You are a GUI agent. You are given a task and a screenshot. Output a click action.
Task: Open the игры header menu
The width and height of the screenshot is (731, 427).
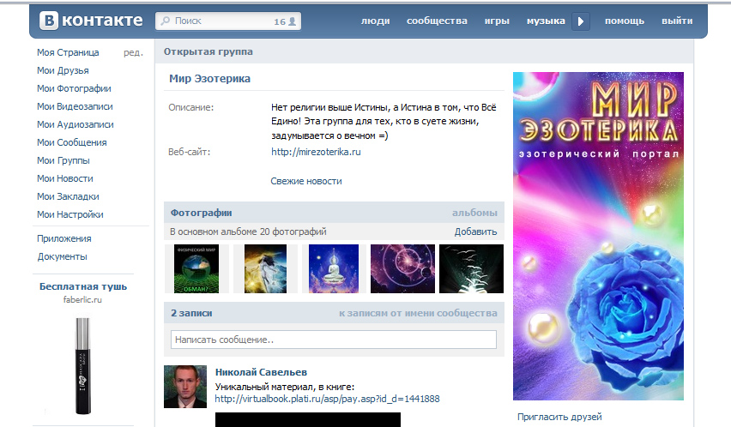click(497, 21)
